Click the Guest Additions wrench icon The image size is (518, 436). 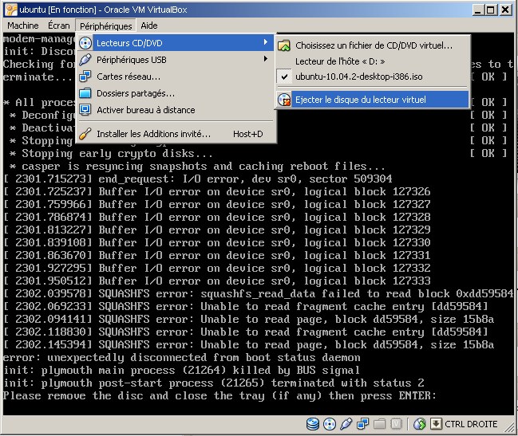coord(85,134)
